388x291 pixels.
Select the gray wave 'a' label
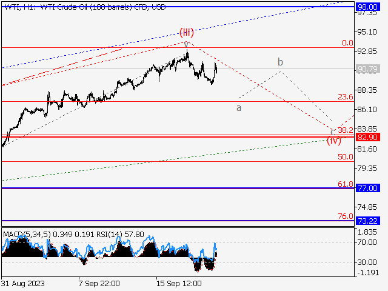pos(238,108)
